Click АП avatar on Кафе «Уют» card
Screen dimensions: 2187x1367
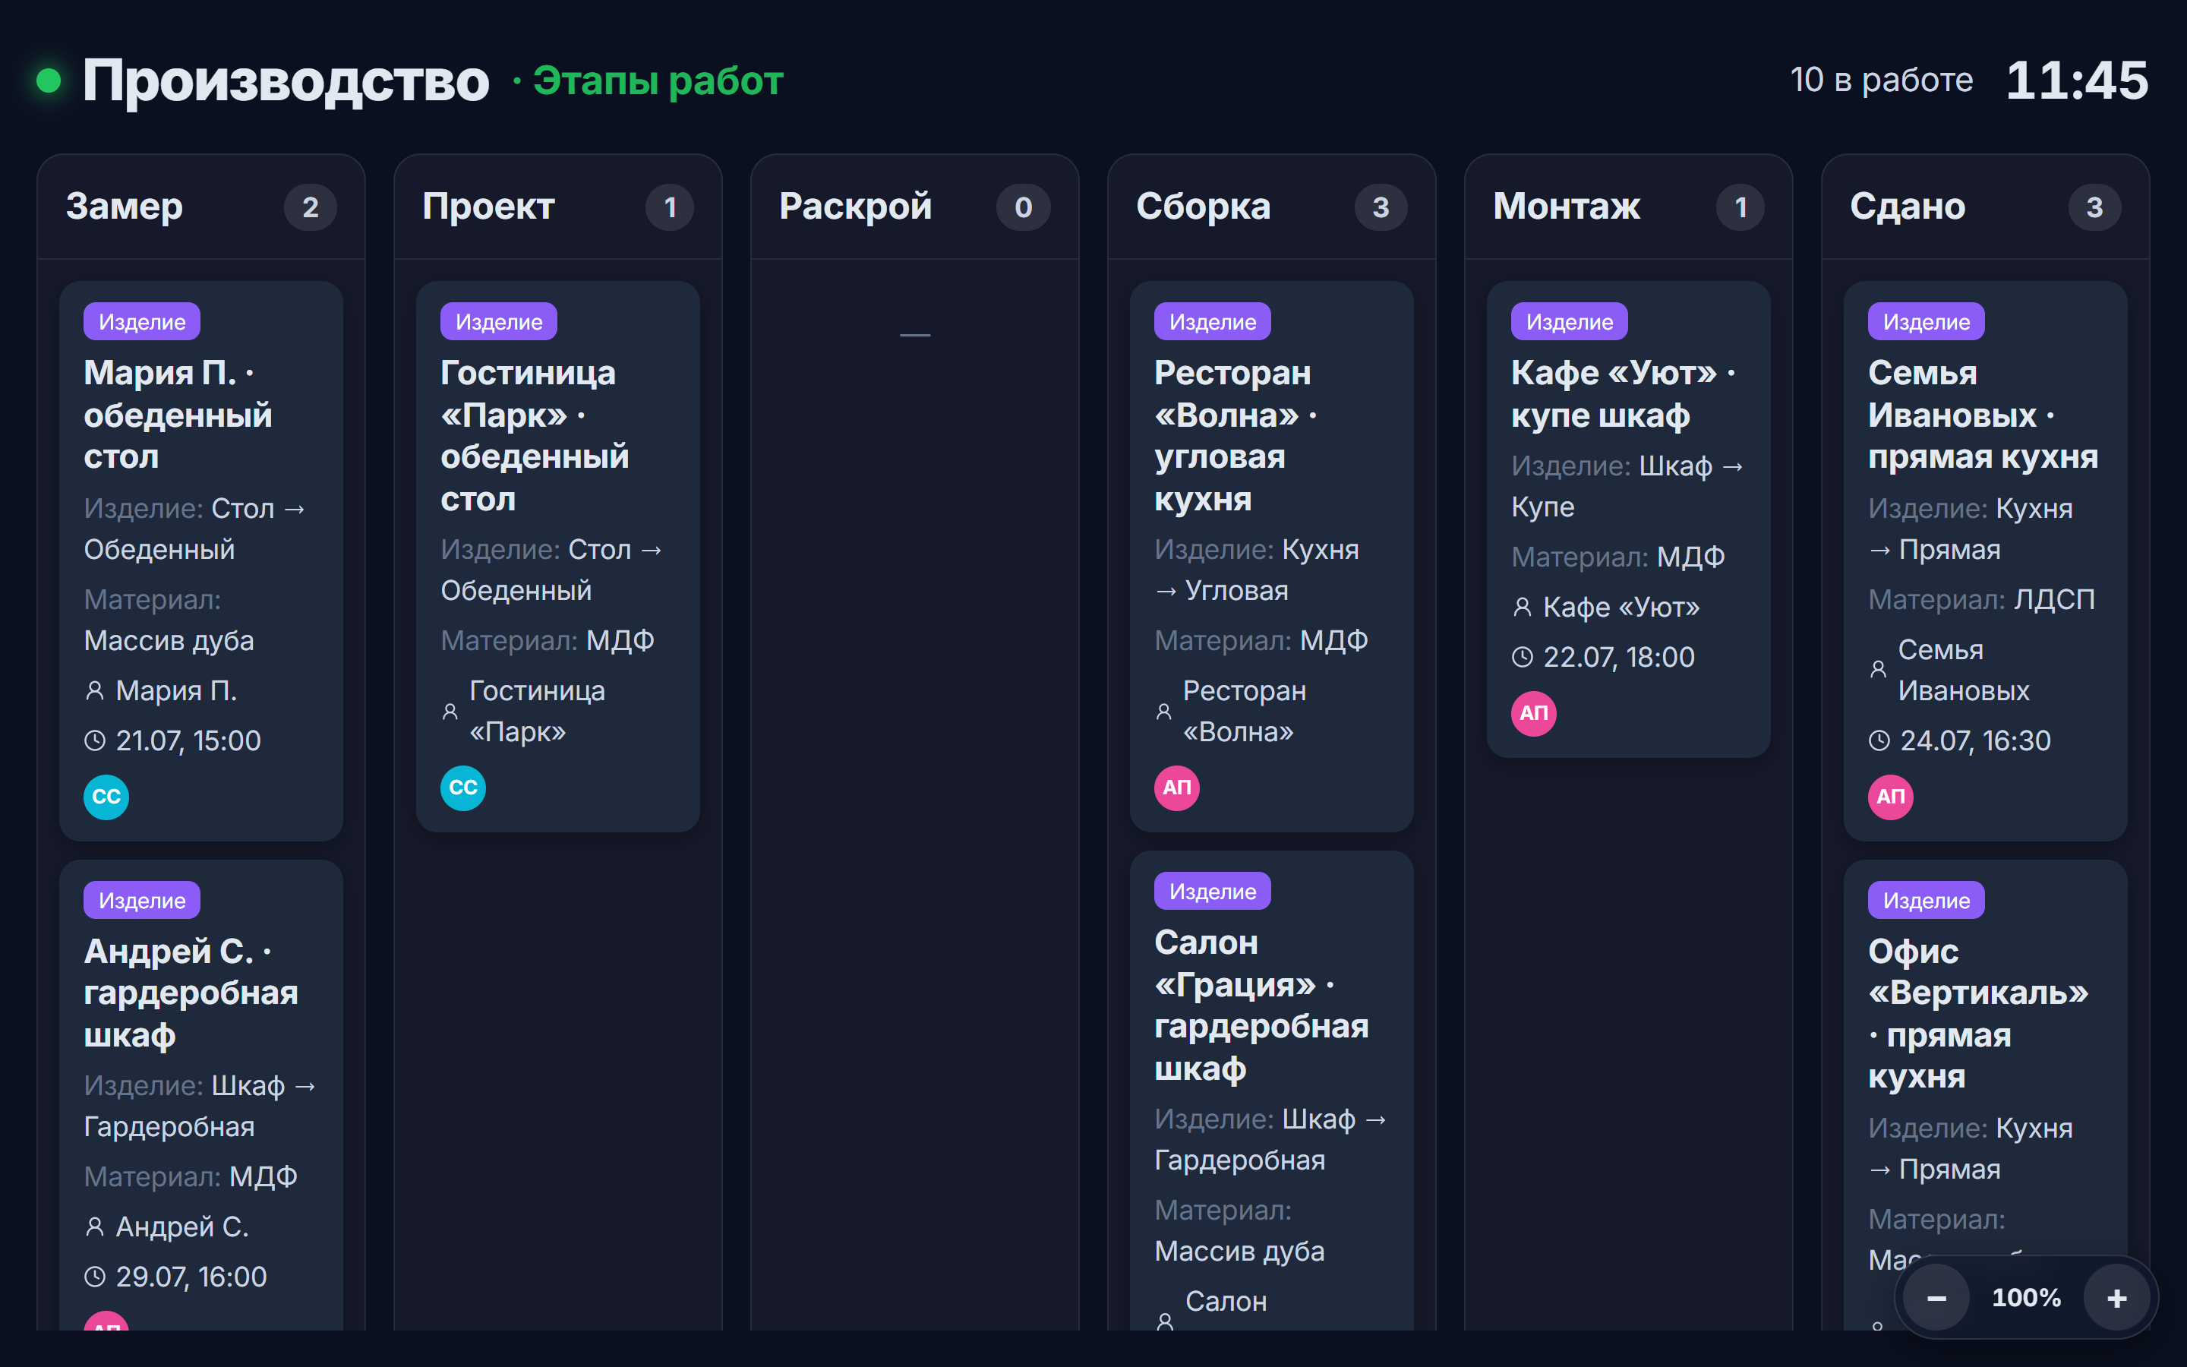click(x=1534, y=713)
